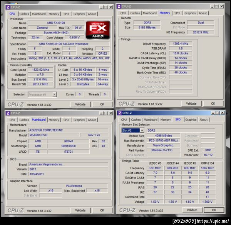Screen dimensions: 231x225
Task: Click the Rated FSB 2611.7 MHz value
Action: tap(40, 84)
